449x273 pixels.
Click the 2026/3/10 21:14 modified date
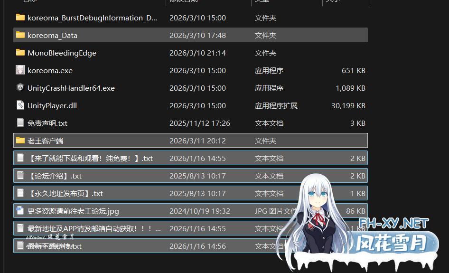[x=197, y=53]
